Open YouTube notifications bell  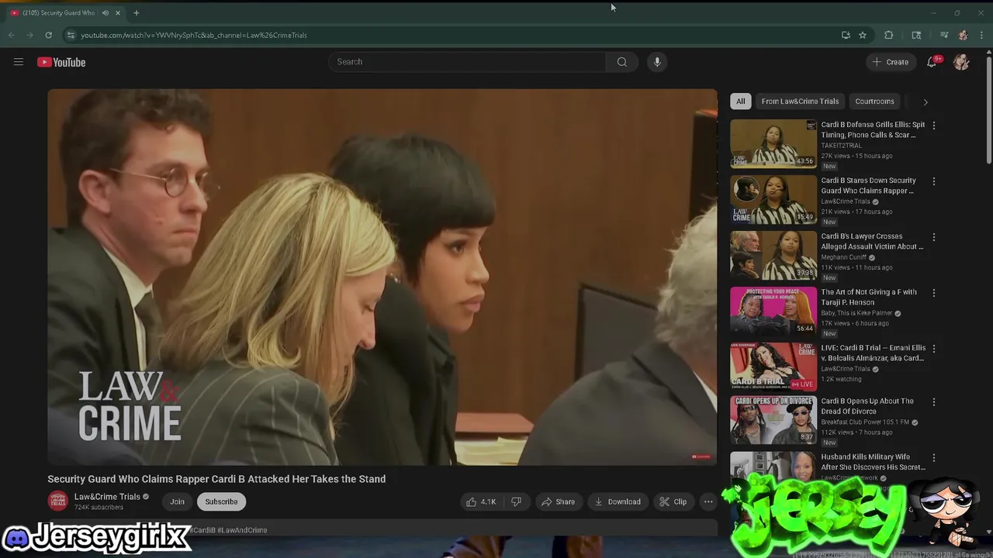click(932, 62)
